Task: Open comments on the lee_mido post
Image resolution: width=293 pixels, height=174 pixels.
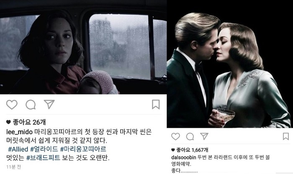Action: [31, 105]
